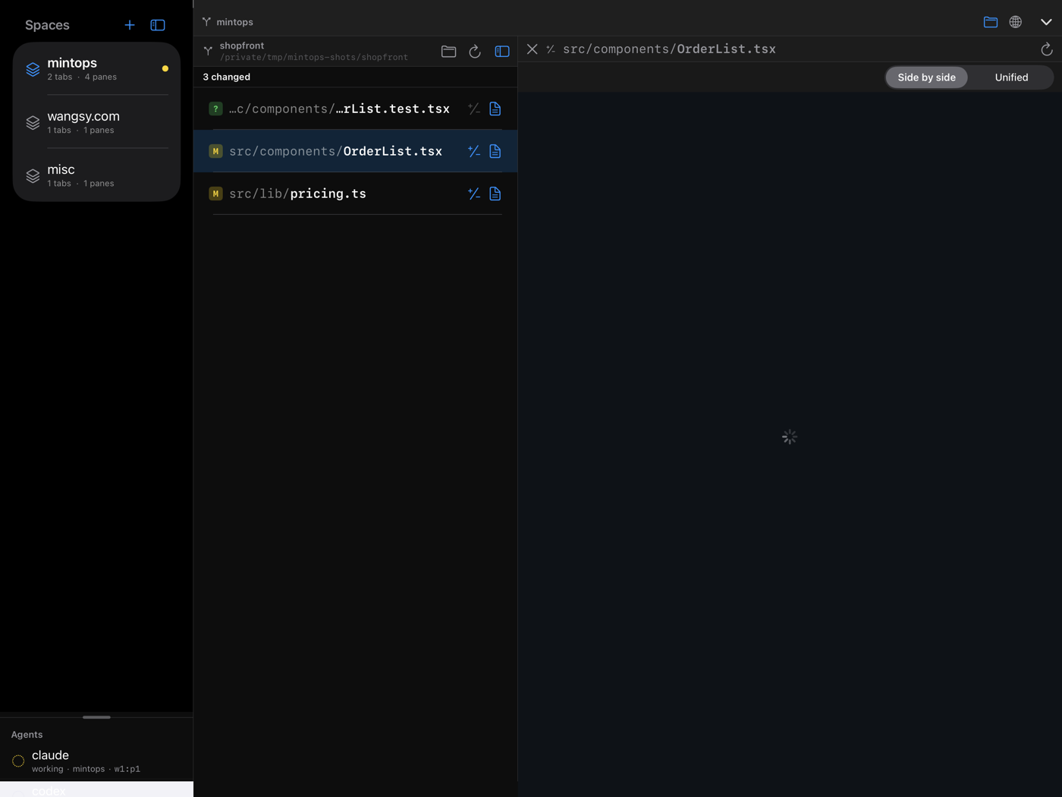Select the rList.test.tsx changed file
The height and width of the screenshot is (797, 1062).
[355, 109]
